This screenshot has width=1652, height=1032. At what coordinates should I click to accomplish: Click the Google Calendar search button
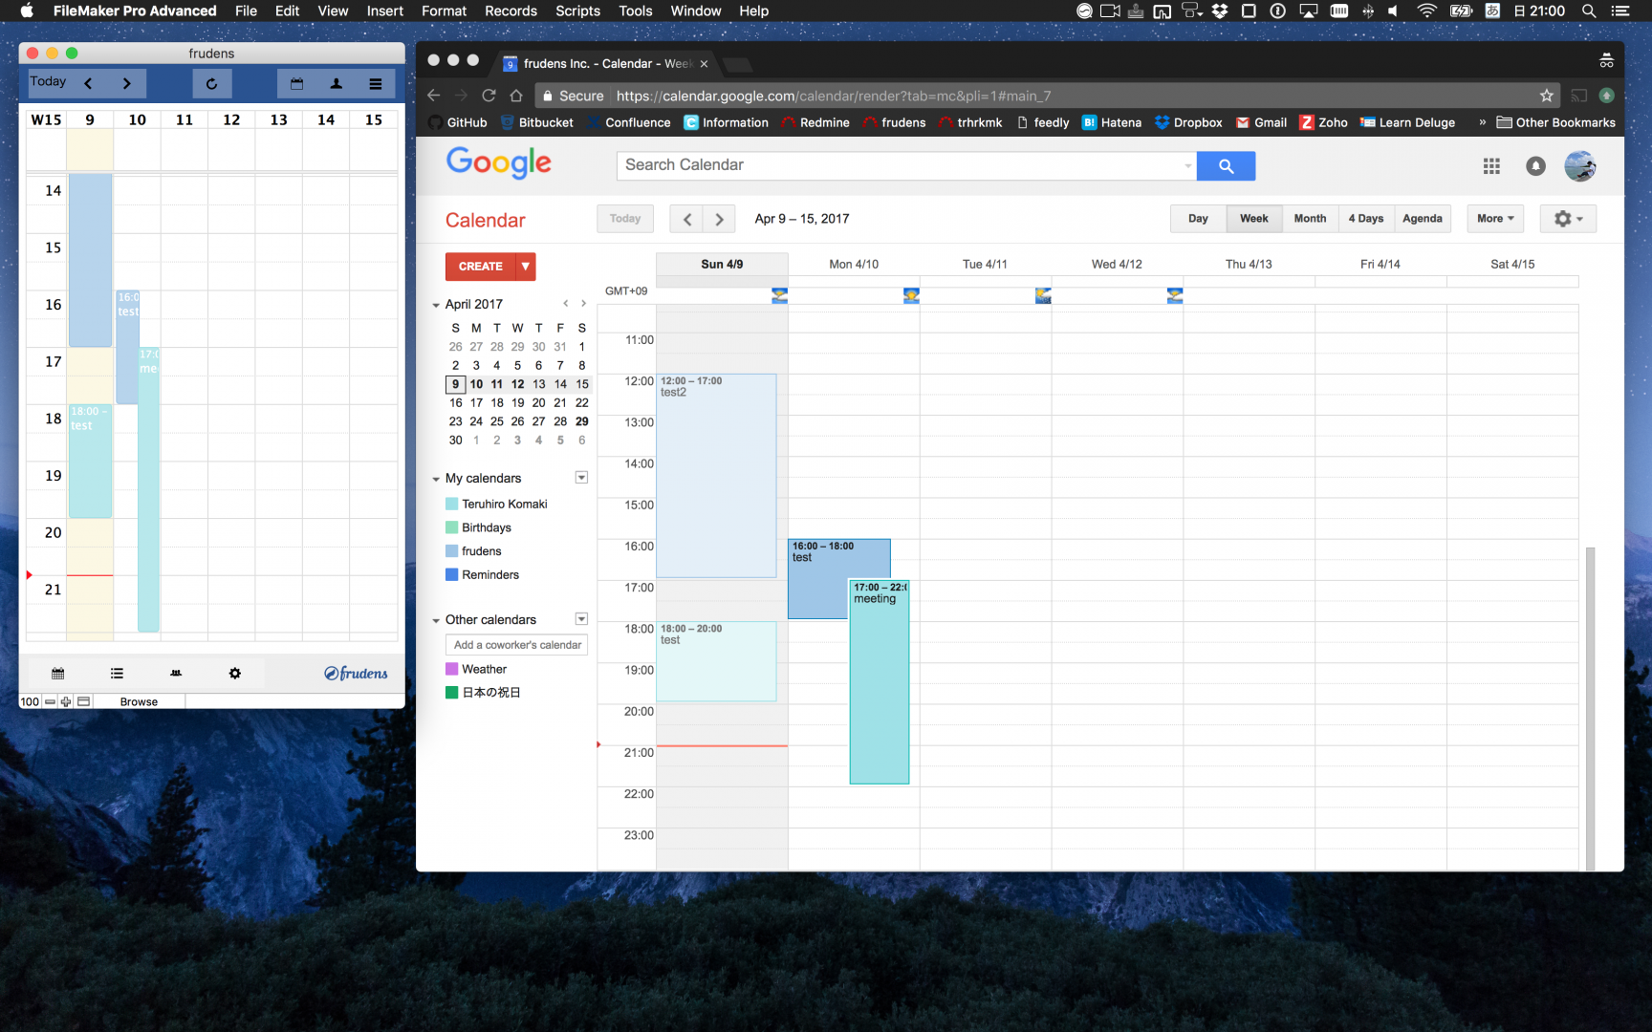pos(1226,166)
